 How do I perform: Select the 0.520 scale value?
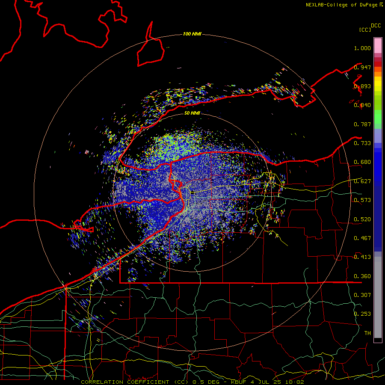(362, 219)
